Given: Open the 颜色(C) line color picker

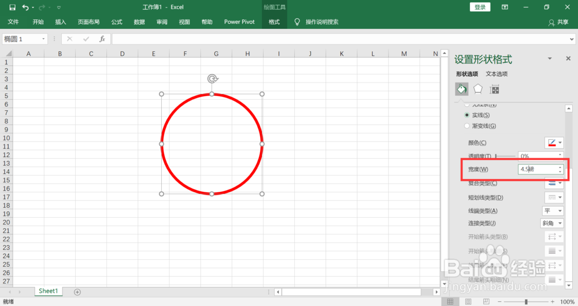Looking at the screenshot, I should [x=554, y=143].
